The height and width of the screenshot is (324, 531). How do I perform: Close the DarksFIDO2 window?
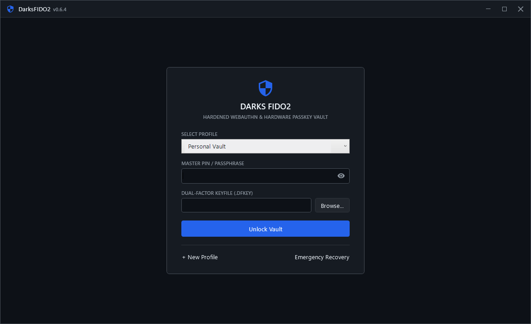click(x=521, y=9)
